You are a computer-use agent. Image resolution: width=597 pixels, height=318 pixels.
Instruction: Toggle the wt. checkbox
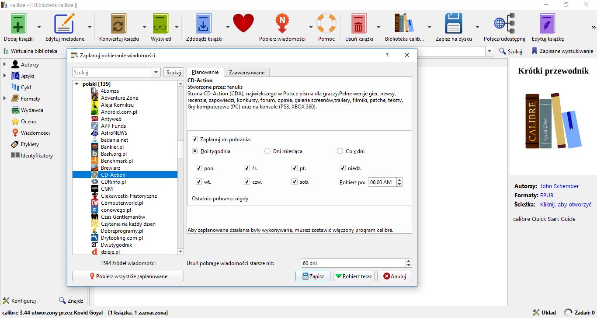(x=199, y=182)
